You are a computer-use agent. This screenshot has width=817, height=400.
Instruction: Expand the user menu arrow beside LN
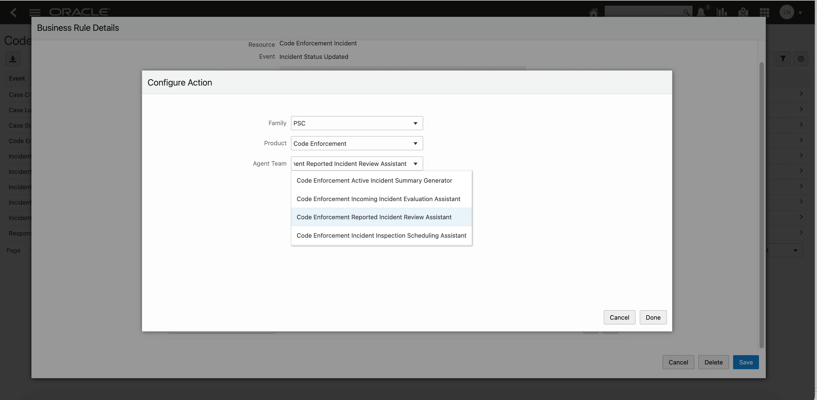click(x=800, y=13)
